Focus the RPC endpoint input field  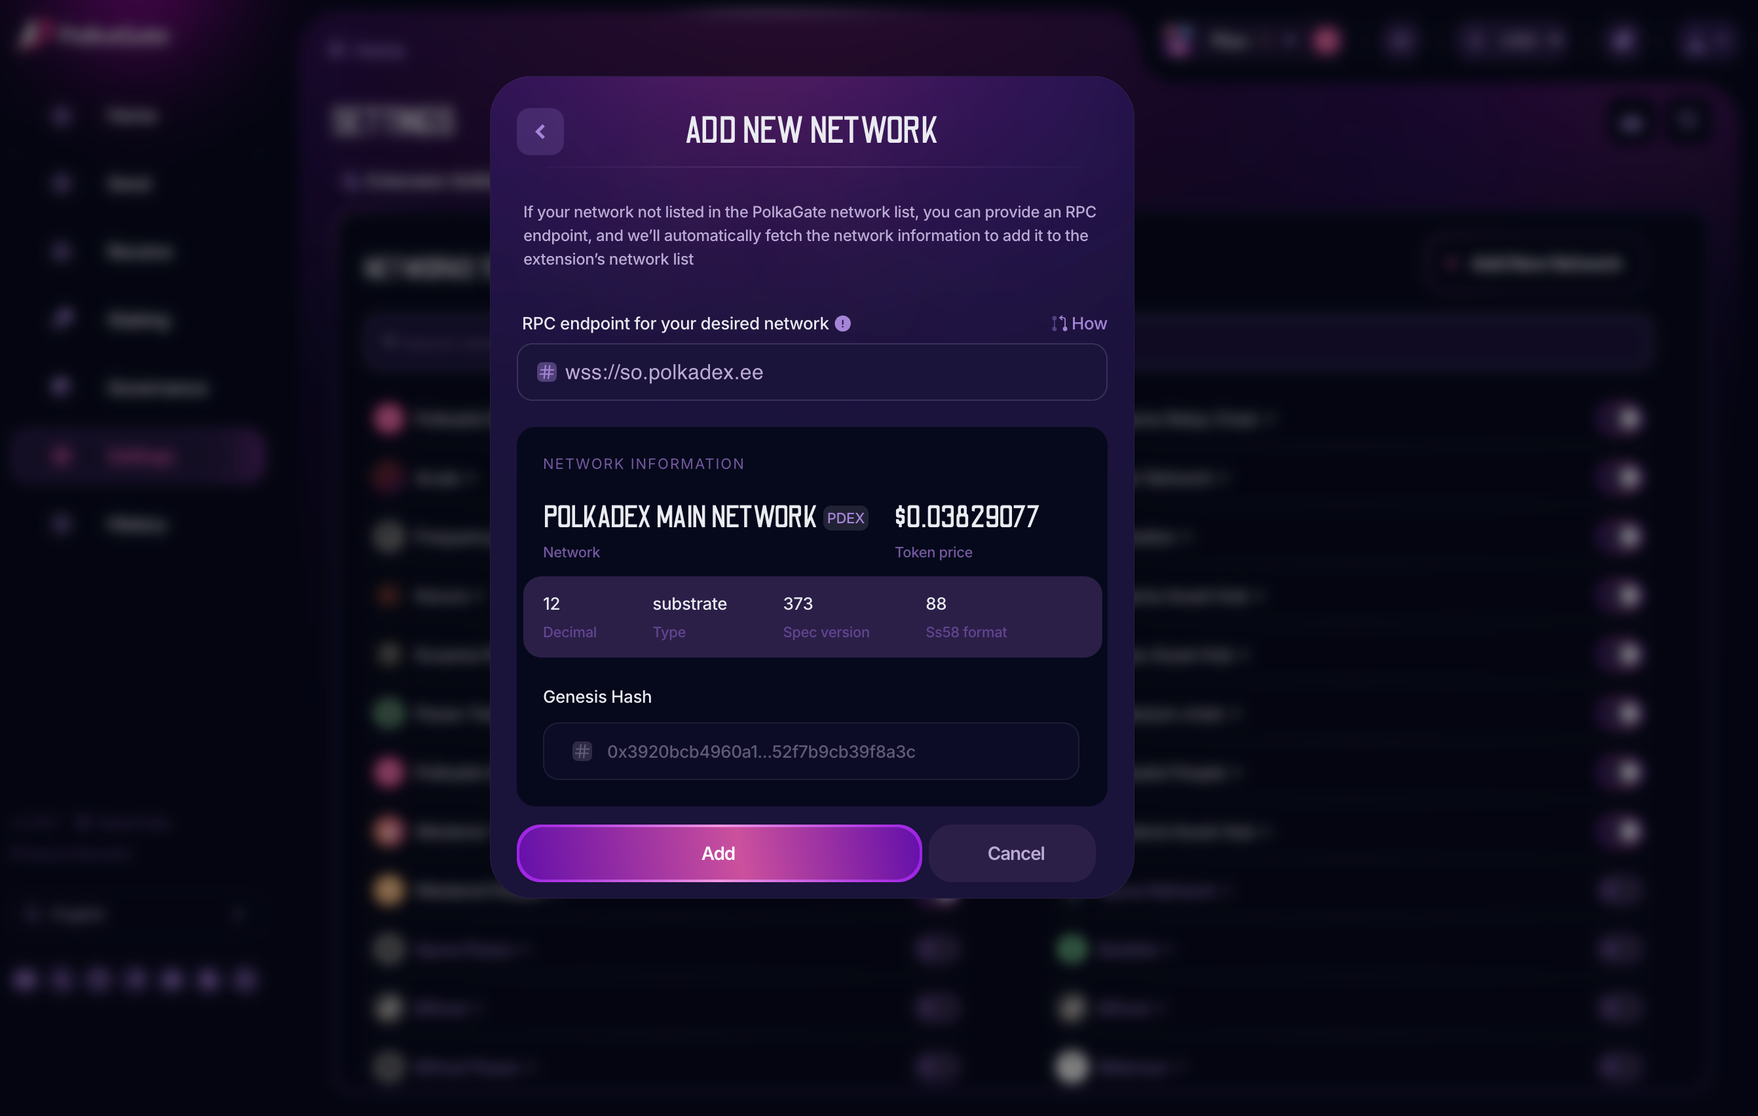(x=825, y=372)
